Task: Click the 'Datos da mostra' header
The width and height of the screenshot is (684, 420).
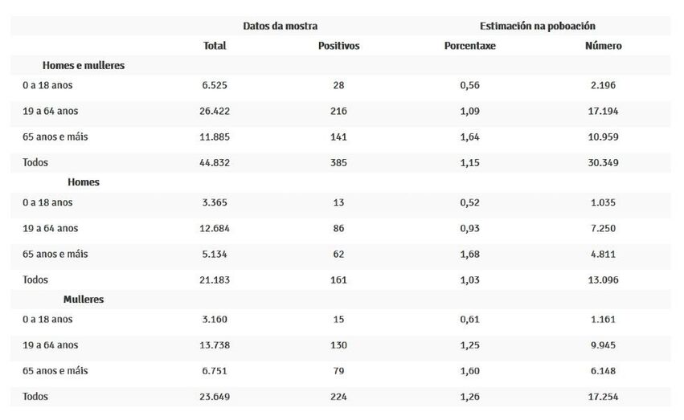Action: 281,27
